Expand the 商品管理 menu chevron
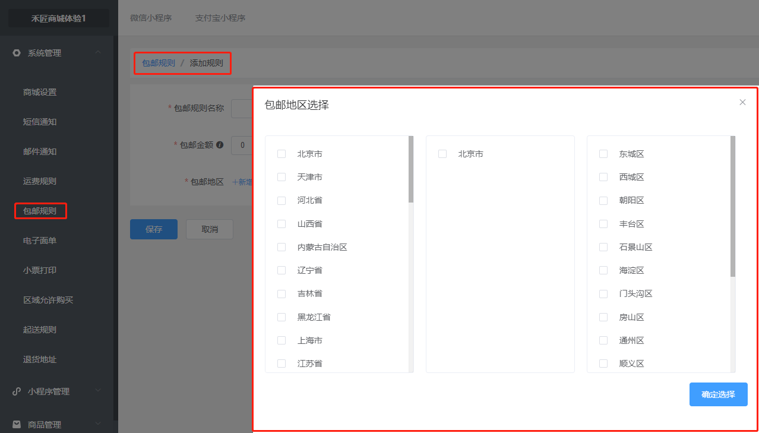Image resolution: width=759 pixels, height=433 pixels. tap(98, 424)
